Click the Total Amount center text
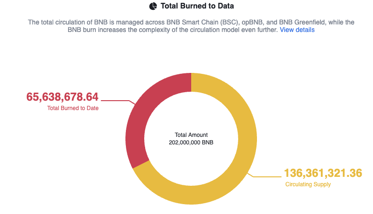 tap(191, 135)
